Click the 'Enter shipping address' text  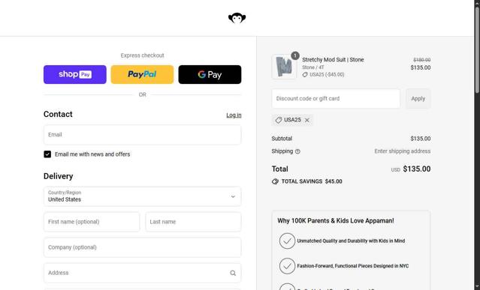pyautogui.click(x=402, y=151)
